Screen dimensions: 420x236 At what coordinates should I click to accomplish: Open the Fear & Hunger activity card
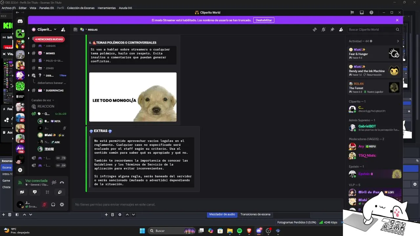click(x=374, y=53)
